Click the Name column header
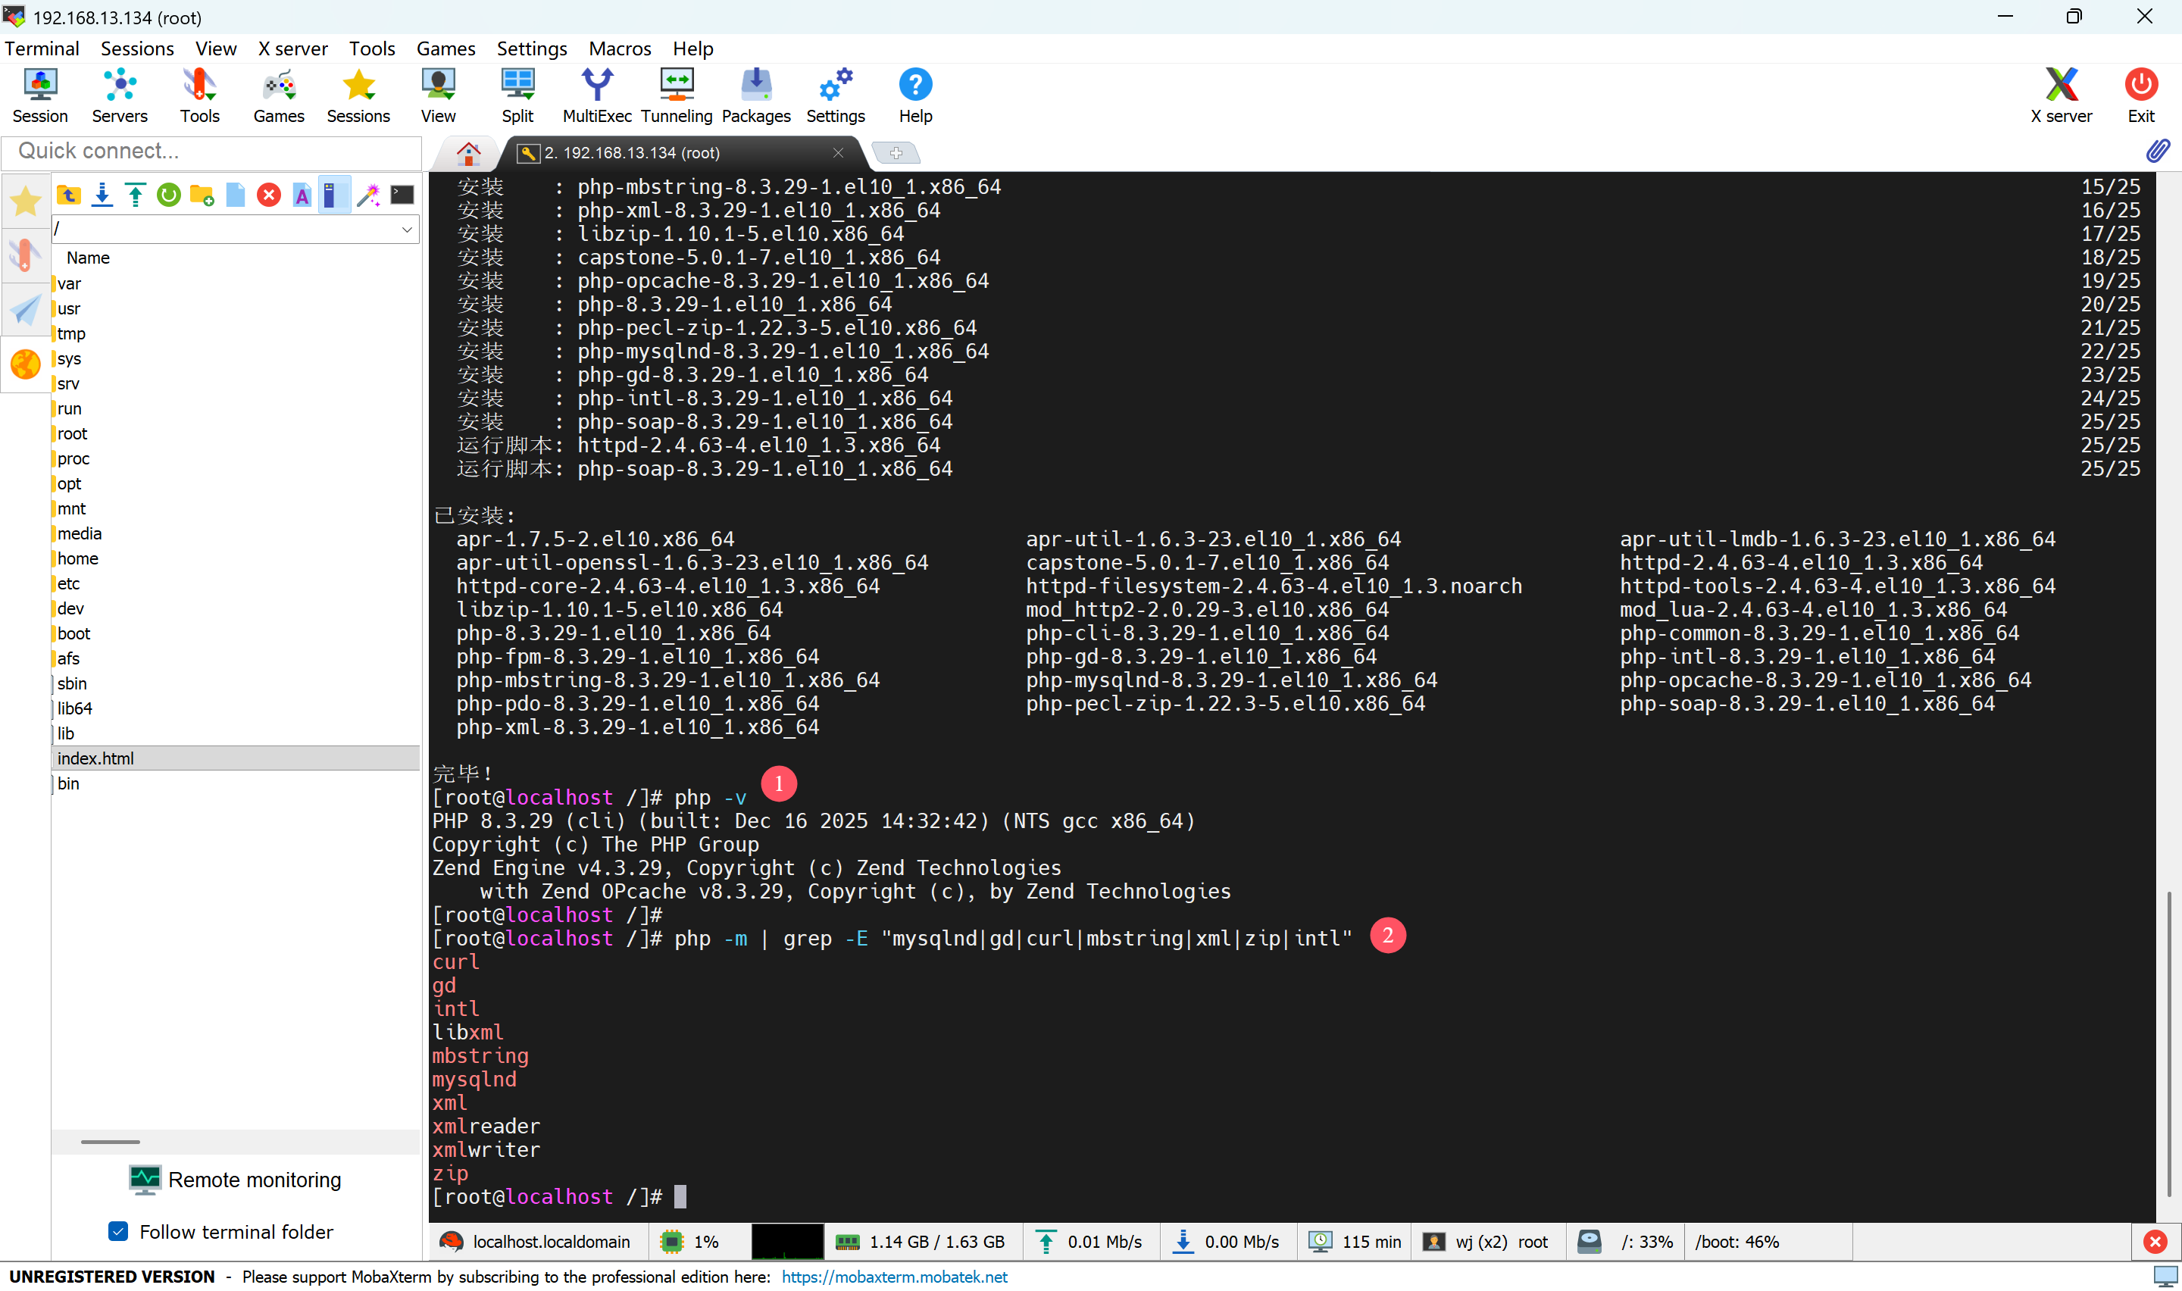 [88, 258]
